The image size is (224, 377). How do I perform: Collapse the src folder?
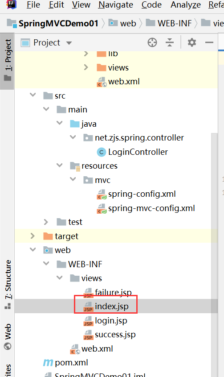(33, 95)
